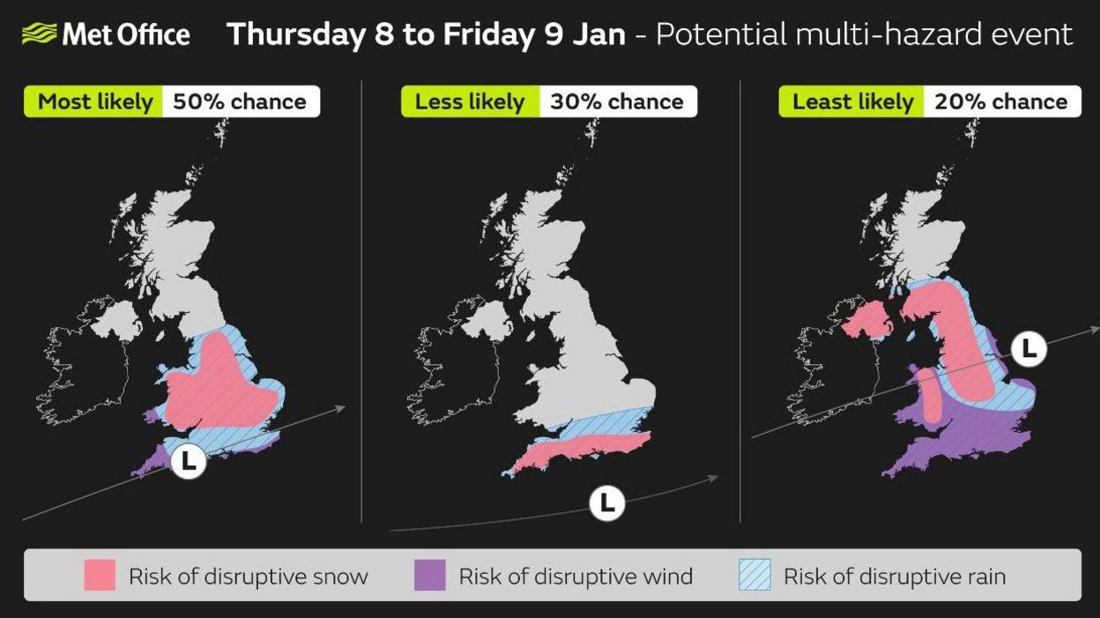Screen dimensions: 1100x618
Task: Select the 'Most likely' green label
Action: pos(95,101)
